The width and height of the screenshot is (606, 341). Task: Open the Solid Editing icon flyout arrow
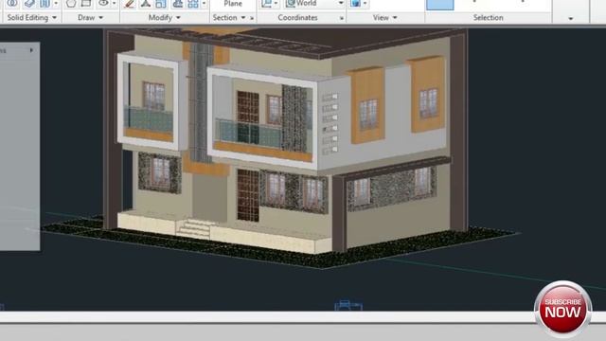tap(56, 4)
